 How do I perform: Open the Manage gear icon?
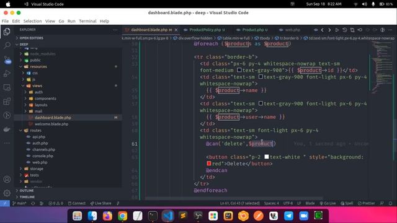click(x=7, y=193)
